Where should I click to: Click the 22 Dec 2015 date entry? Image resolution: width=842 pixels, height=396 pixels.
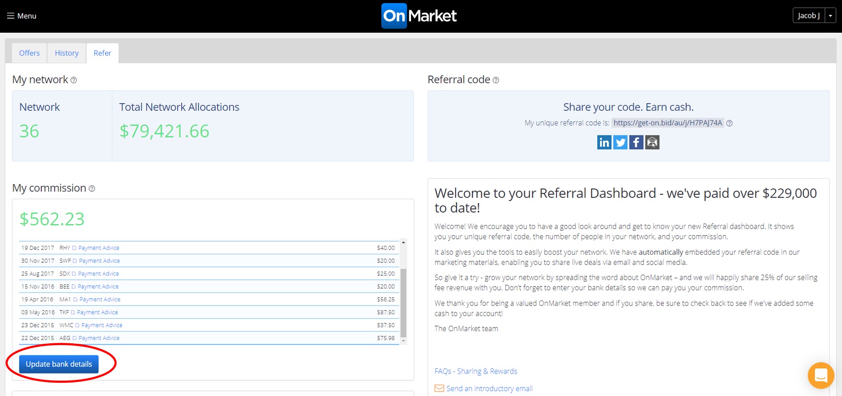click(38, 338)
